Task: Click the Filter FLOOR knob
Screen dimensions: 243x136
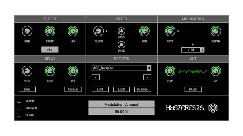Action: 99,31
